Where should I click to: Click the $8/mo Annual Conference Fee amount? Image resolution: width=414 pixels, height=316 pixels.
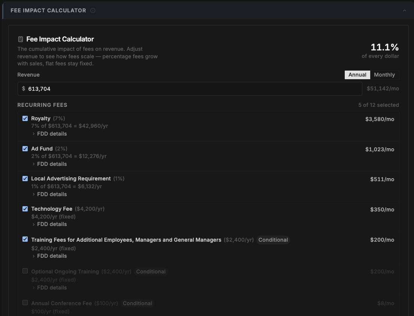(386, 304)
